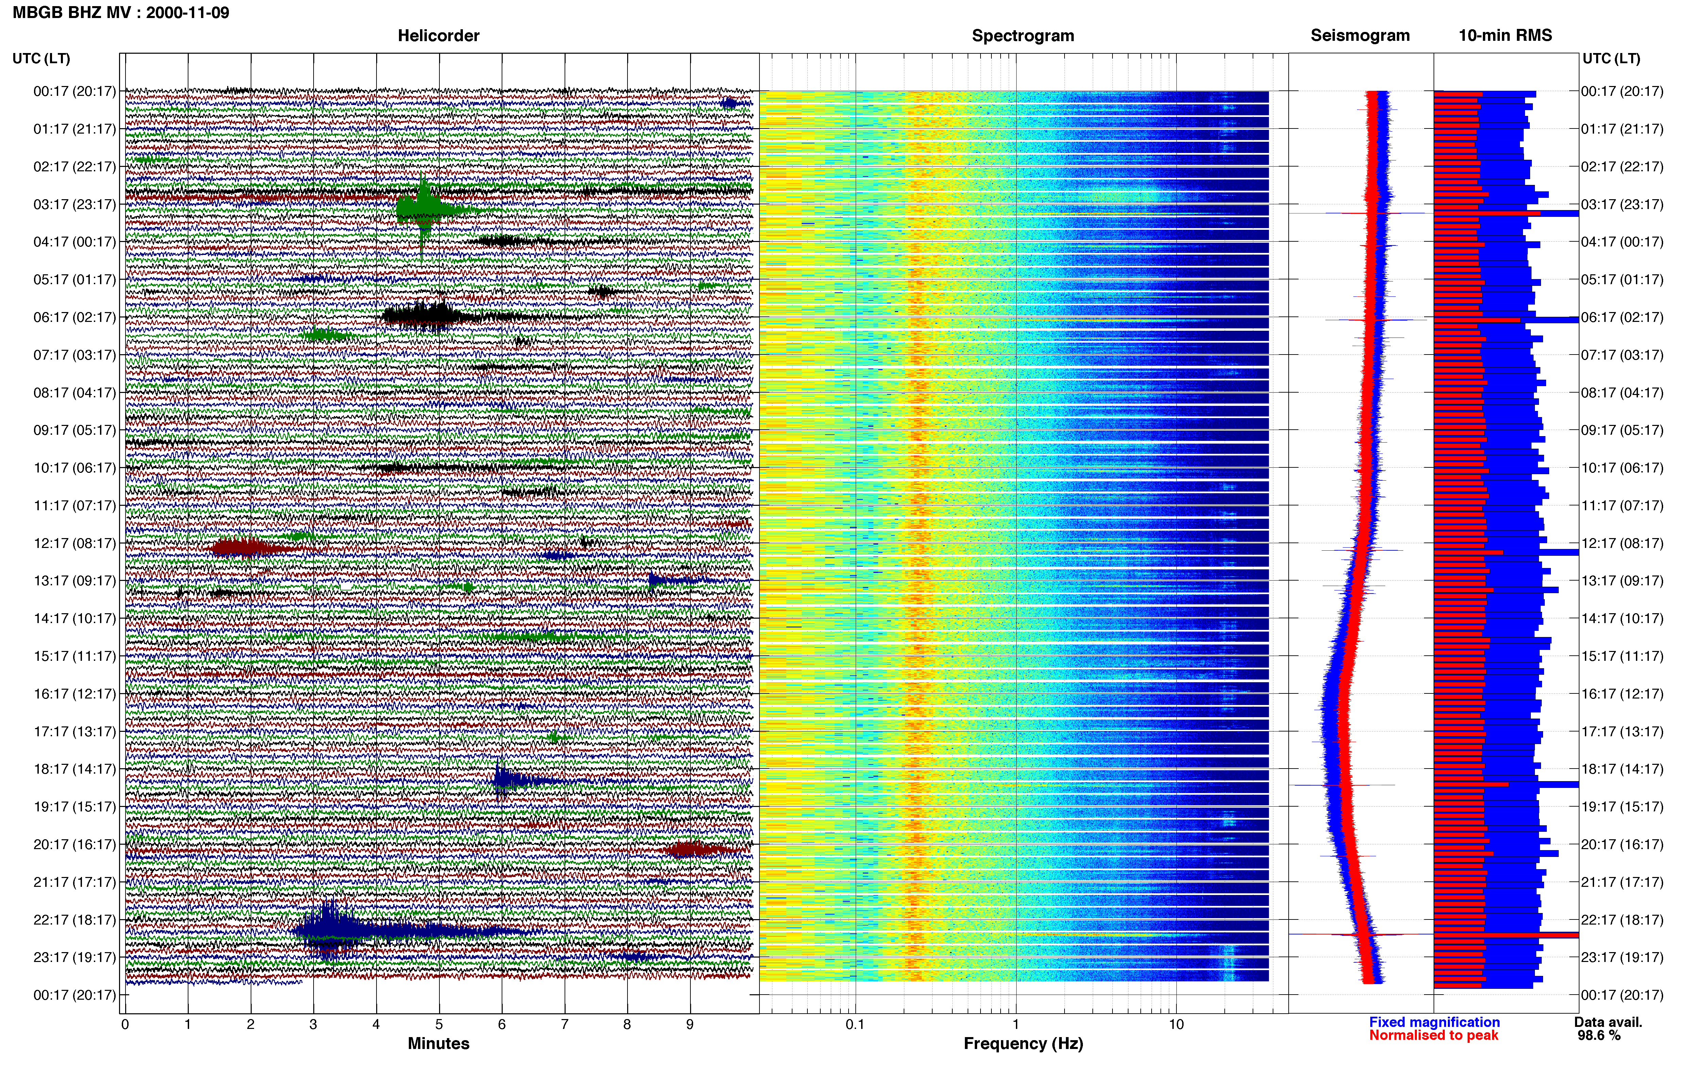
Task: Click the 0.1 tick on the Frequency axis
Action: click(855, 1025)
